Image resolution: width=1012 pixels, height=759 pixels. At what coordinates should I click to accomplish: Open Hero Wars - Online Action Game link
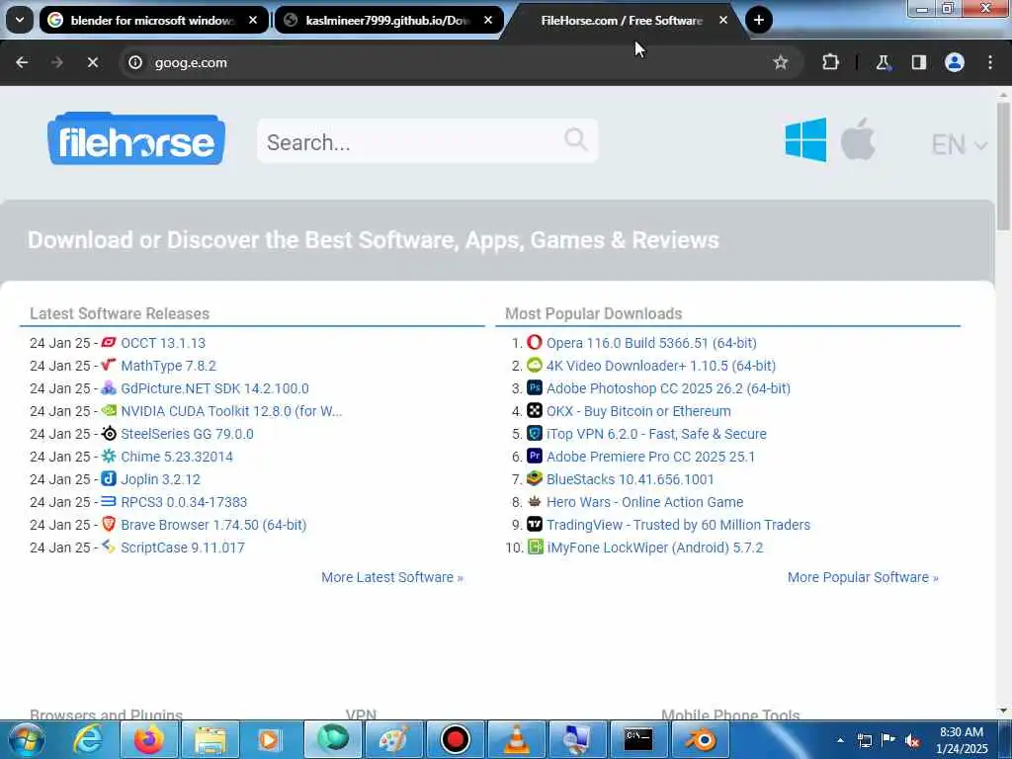pyautogui.click(x=644, y=502)
